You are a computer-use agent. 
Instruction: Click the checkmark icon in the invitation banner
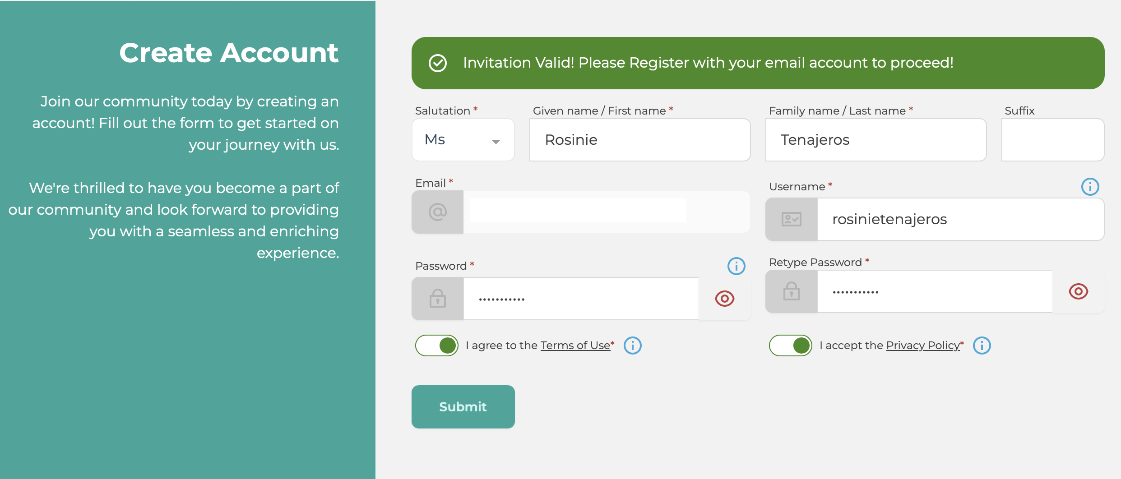click(437, 63)
